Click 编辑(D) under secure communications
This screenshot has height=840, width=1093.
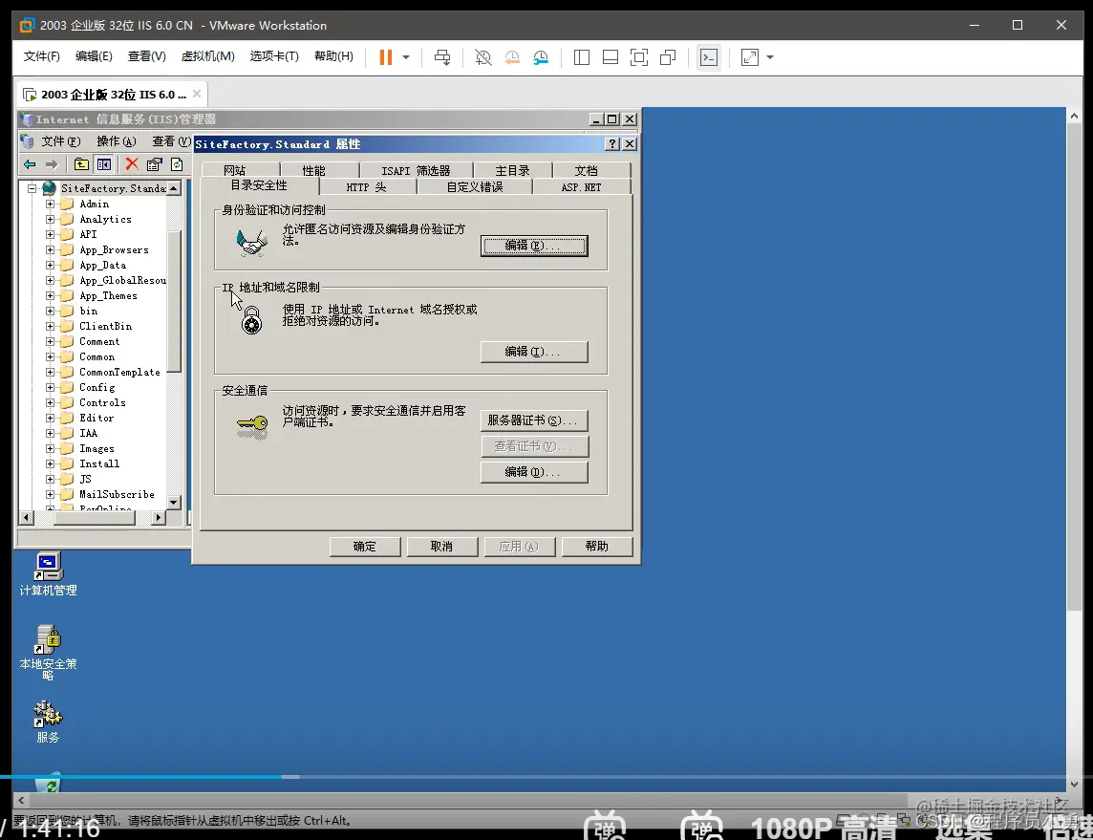534,473
